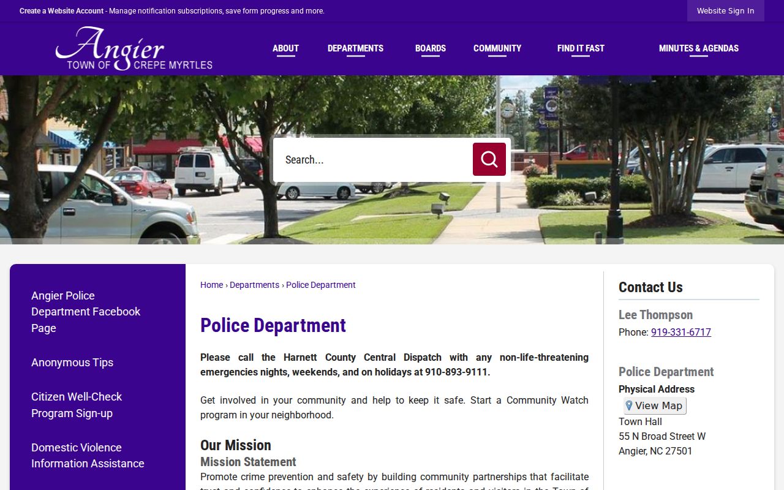Screen dimensions: 784x490
Task: Call the phone number 919-331-6717
Action: click(681, 332)
